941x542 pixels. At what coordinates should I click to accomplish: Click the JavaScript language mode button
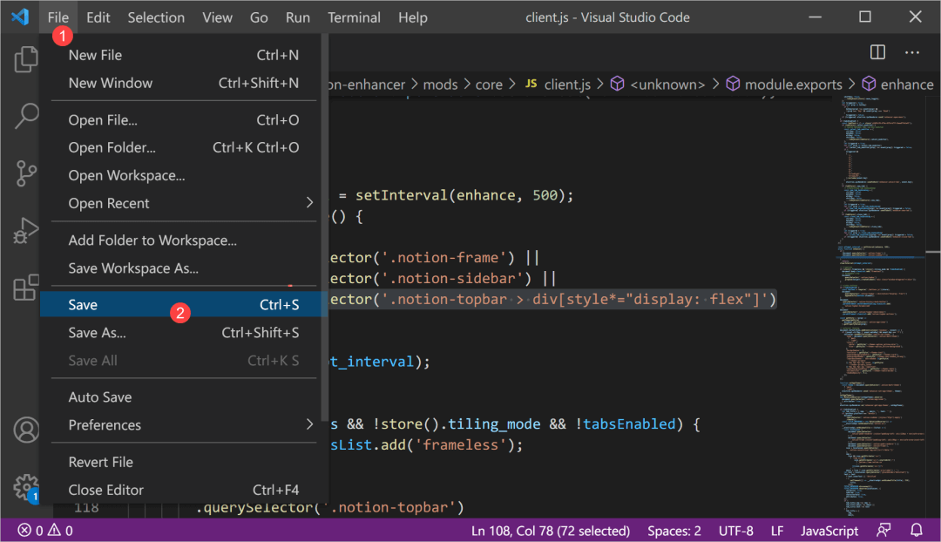tap(829, 530)
